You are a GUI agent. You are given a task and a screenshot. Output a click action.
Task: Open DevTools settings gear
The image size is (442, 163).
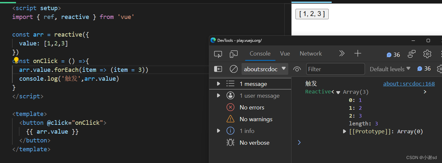coord(427,54)
